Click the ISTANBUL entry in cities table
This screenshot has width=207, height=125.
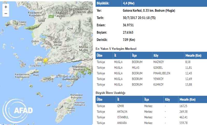tap(123, 117)
